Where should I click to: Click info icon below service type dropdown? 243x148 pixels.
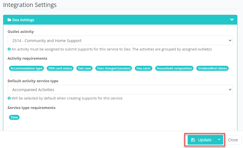click(9, 98)
